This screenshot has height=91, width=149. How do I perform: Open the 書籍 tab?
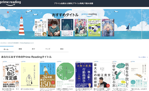(x=20, y=49)
